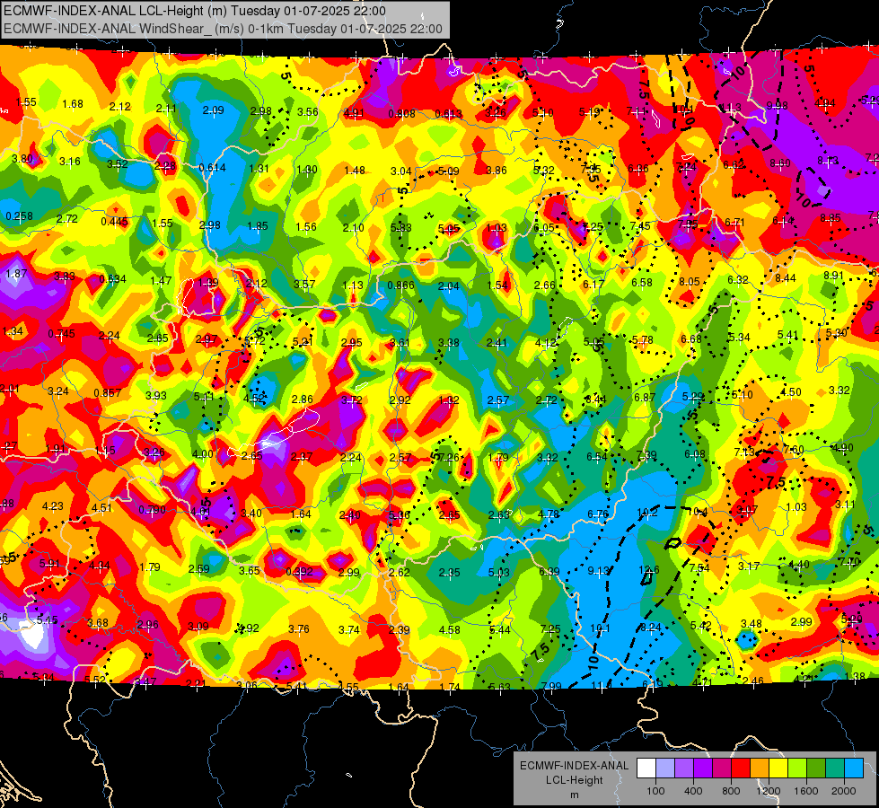Select the magenta legend color swatch
This screenshot has width=879, height=808.
(722, 768)
